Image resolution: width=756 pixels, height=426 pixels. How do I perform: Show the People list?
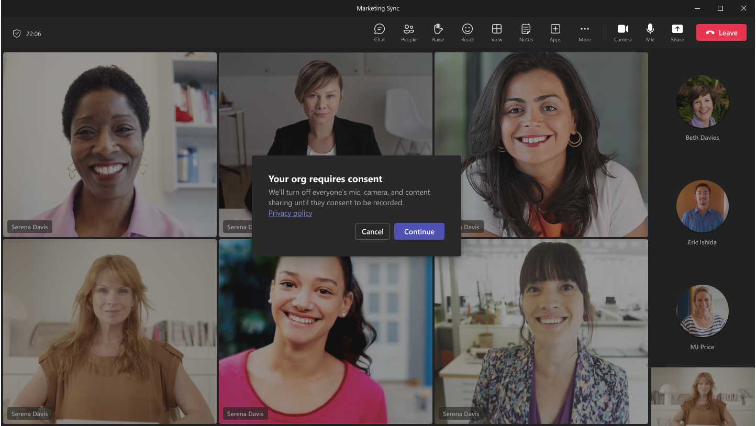[409, 32]
